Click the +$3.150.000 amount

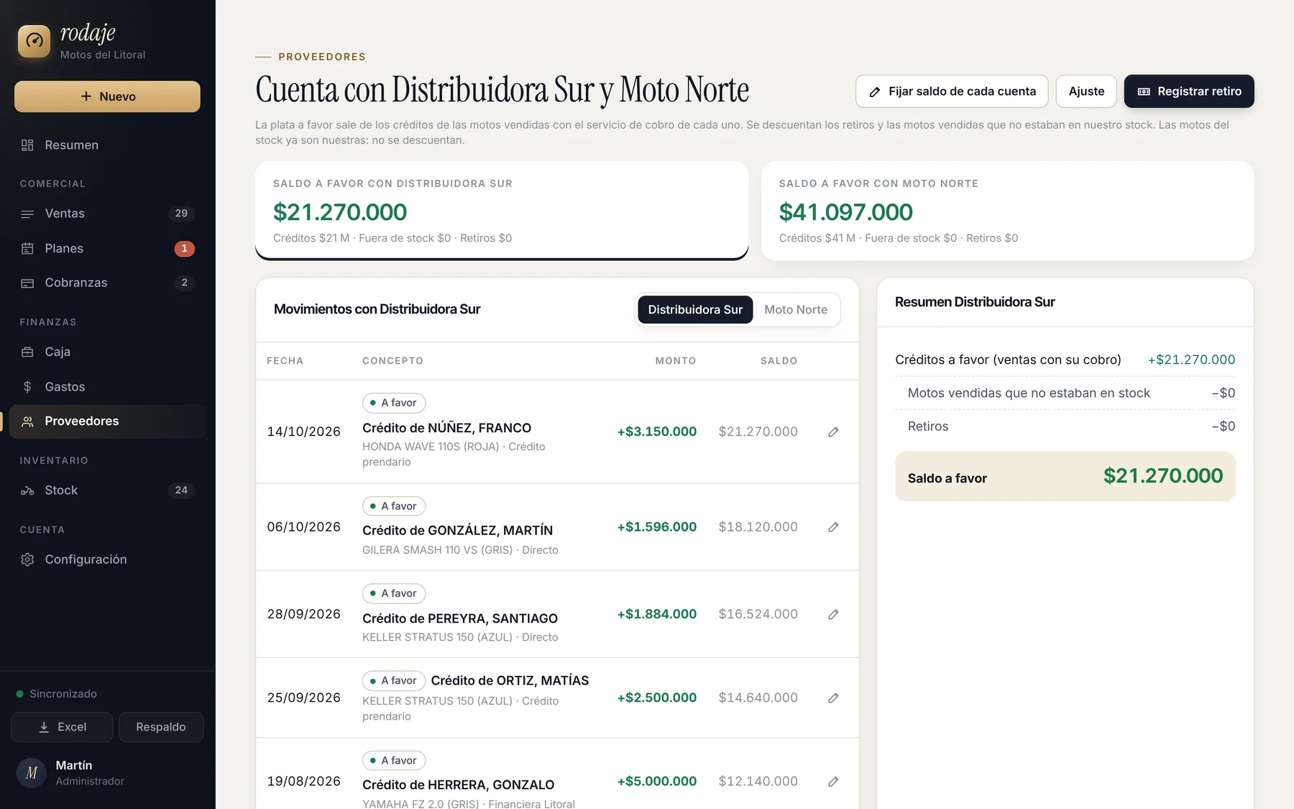tap(657, 431)
